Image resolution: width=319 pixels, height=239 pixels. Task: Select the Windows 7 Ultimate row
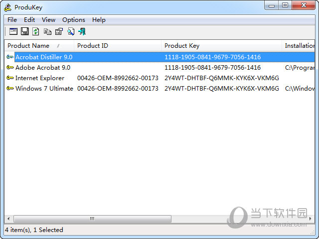point(159,89)
